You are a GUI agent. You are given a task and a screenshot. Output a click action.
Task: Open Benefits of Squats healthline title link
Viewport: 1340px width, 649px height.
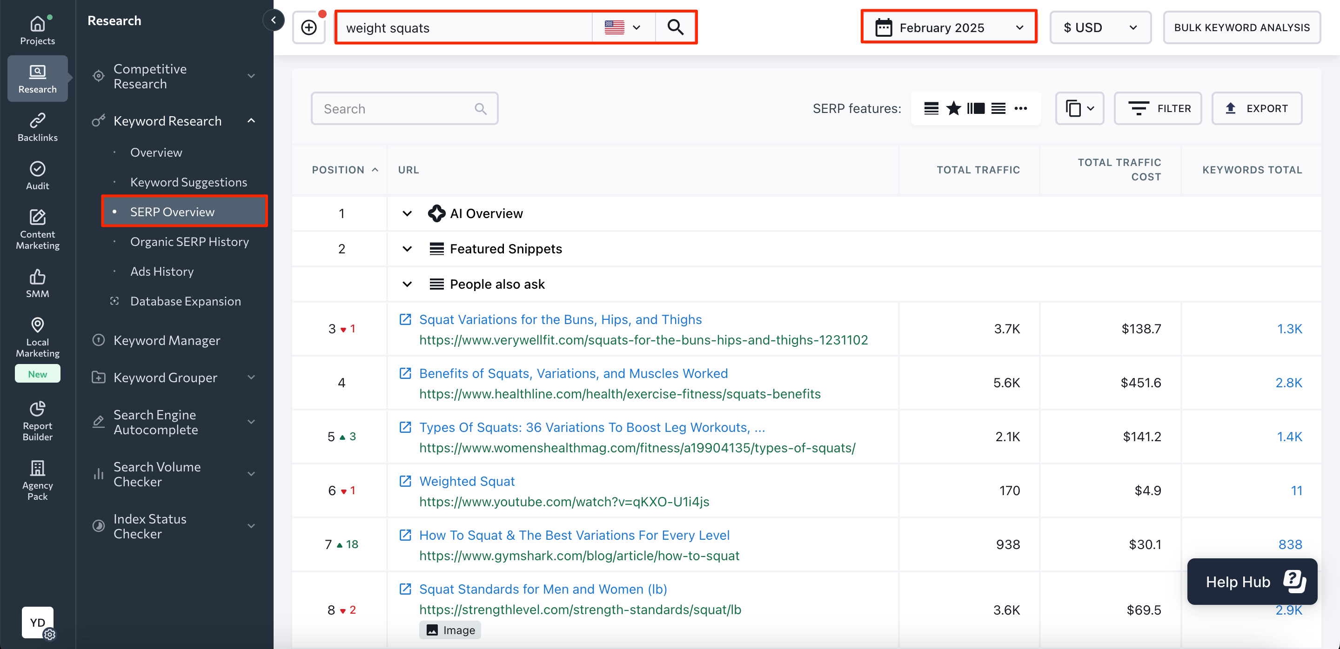(x=573, y=373)
